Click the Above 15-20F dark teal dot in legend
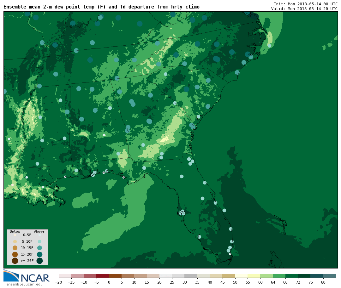The width and height of the screenshot is (341, 288). coord(39,254)
